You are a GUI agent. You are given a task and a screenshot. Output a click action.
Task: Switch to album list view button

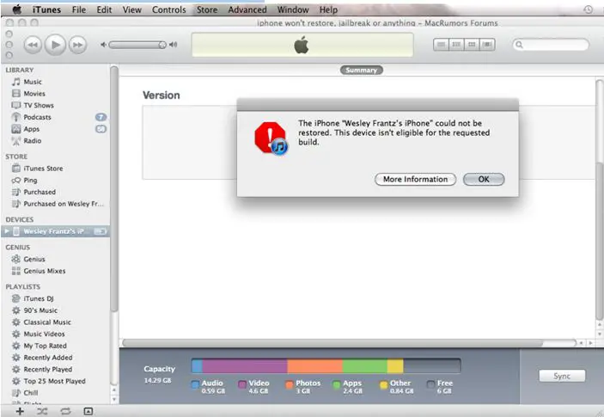456,45
